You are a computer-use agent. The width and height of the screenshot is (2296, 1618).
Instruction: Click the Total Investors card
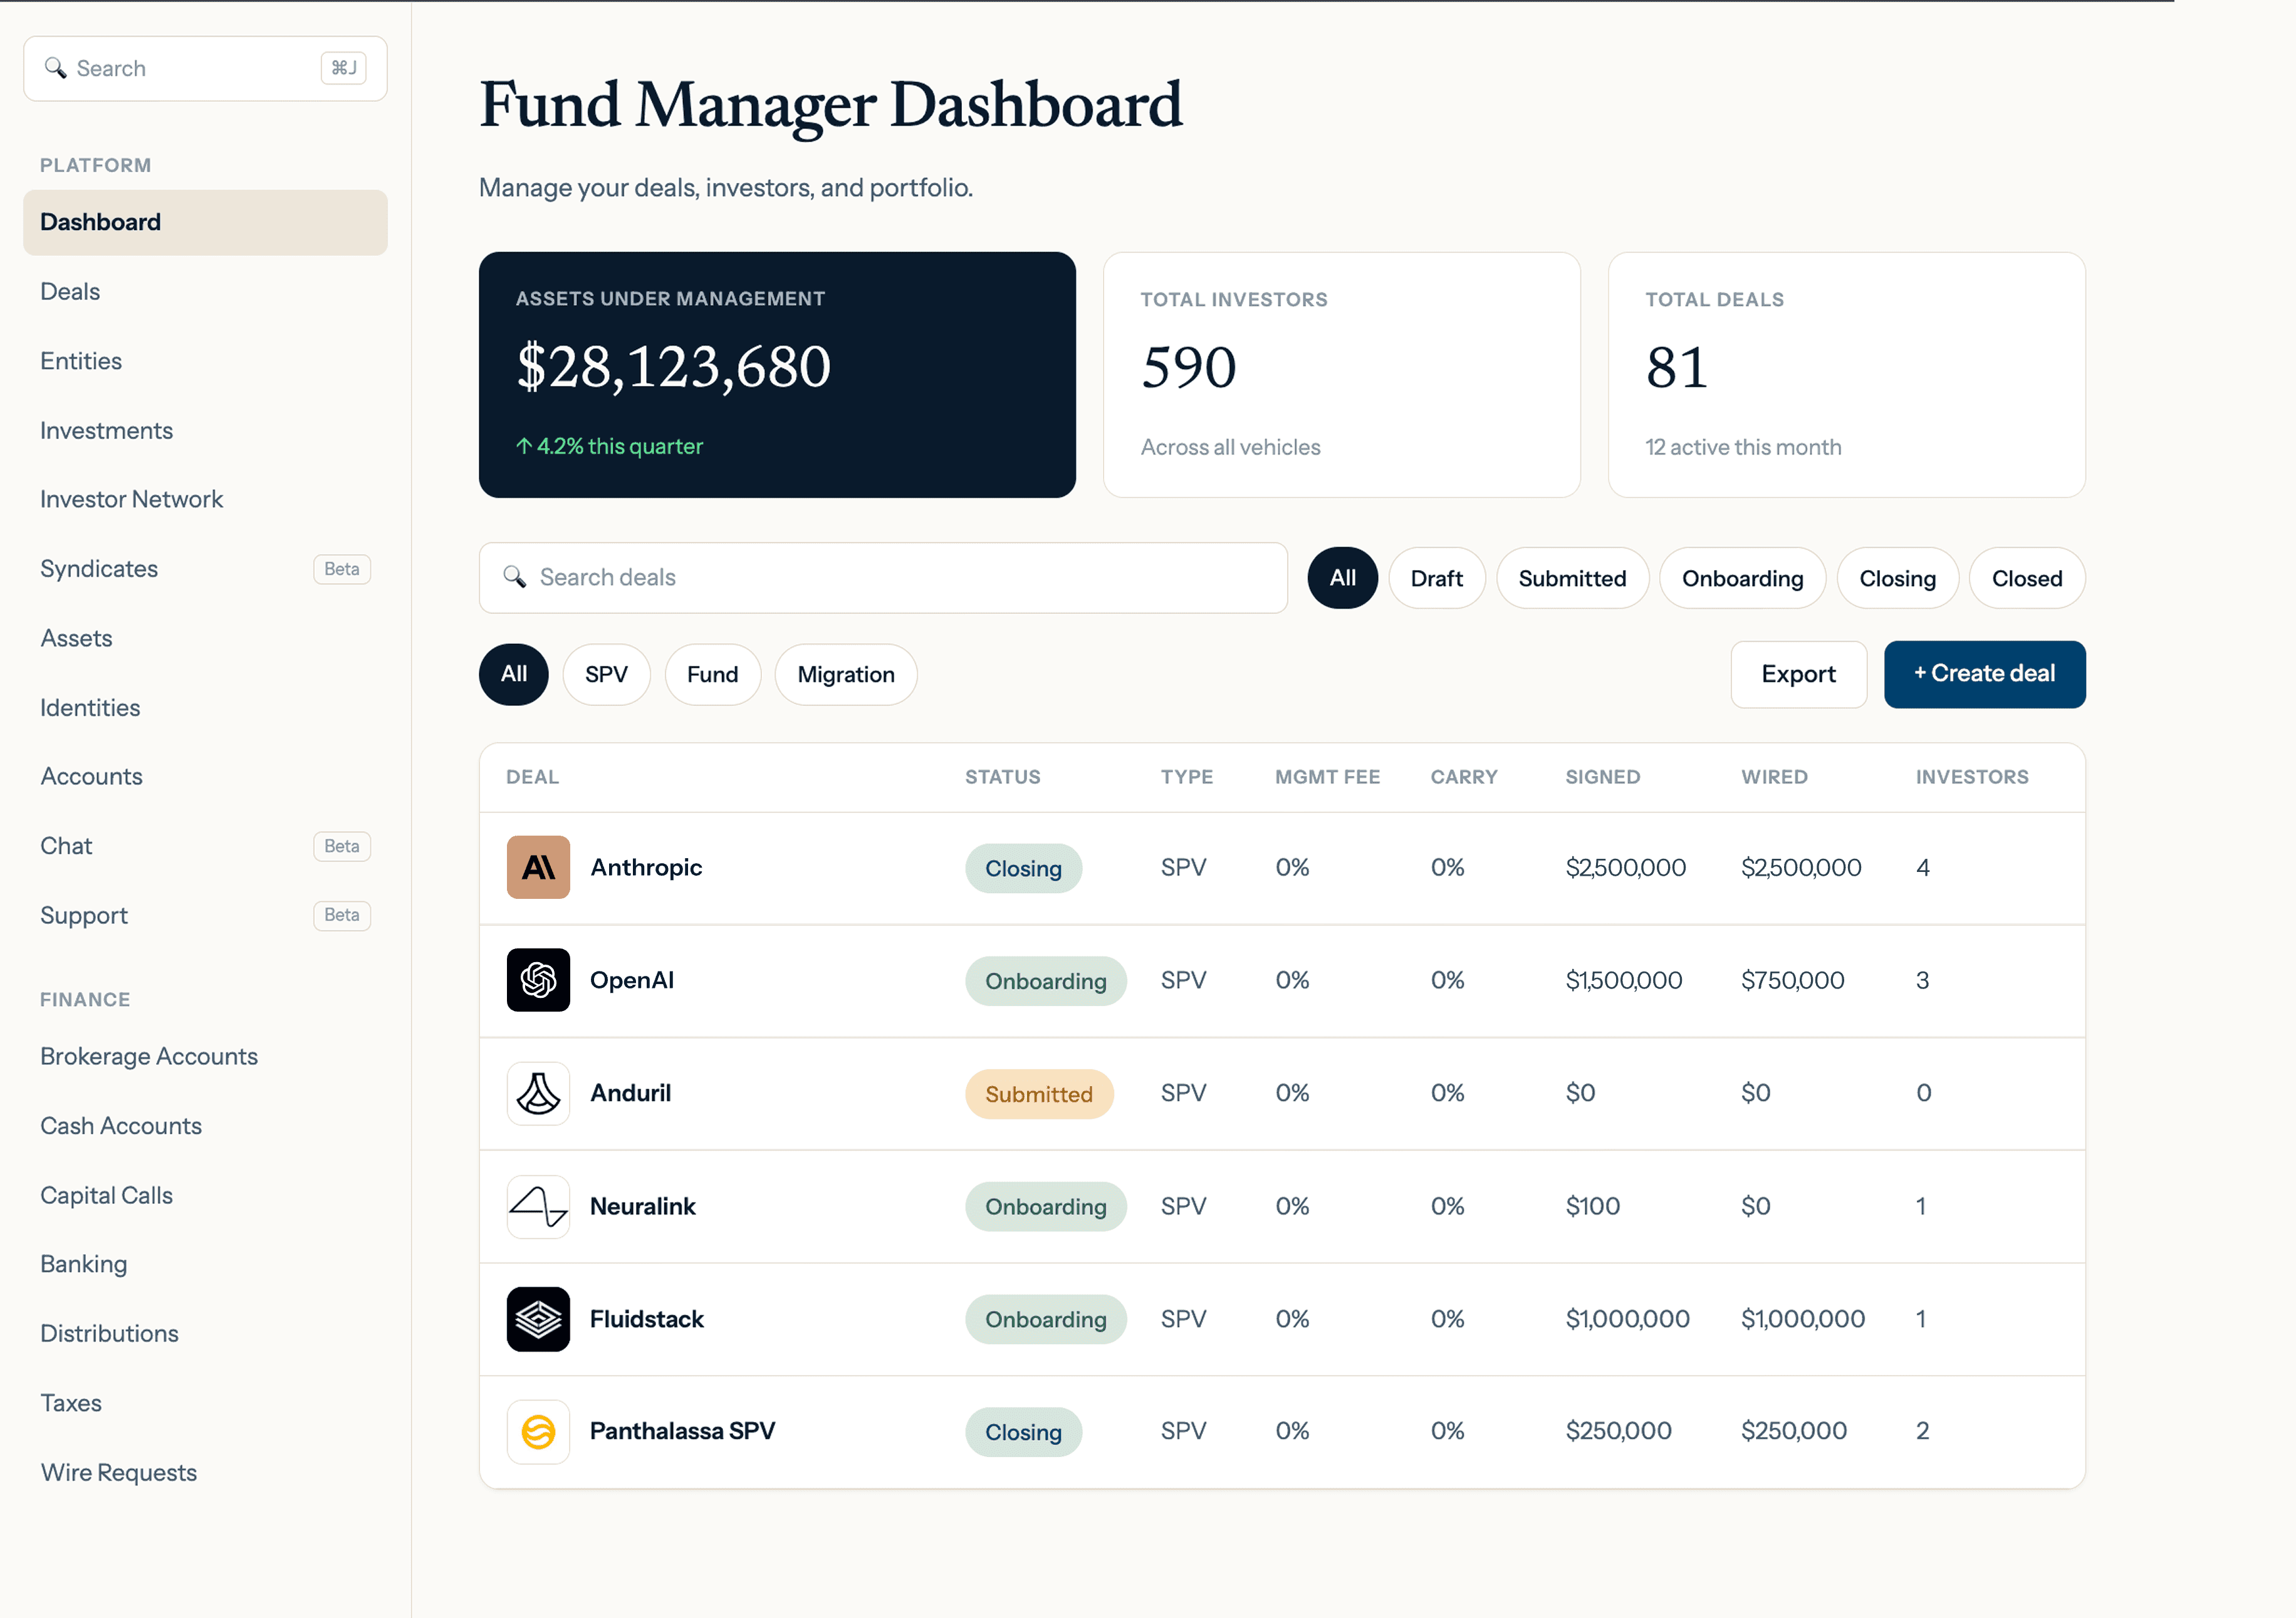click(x=1341, y=375)
